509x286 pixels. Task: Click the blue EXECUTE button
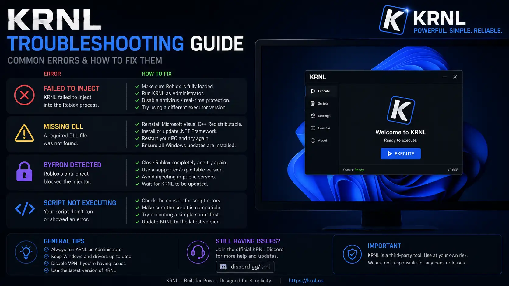(401, 154)
